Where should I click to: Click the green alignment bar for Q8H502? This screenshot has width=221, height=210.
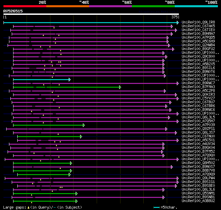point(43,163)
